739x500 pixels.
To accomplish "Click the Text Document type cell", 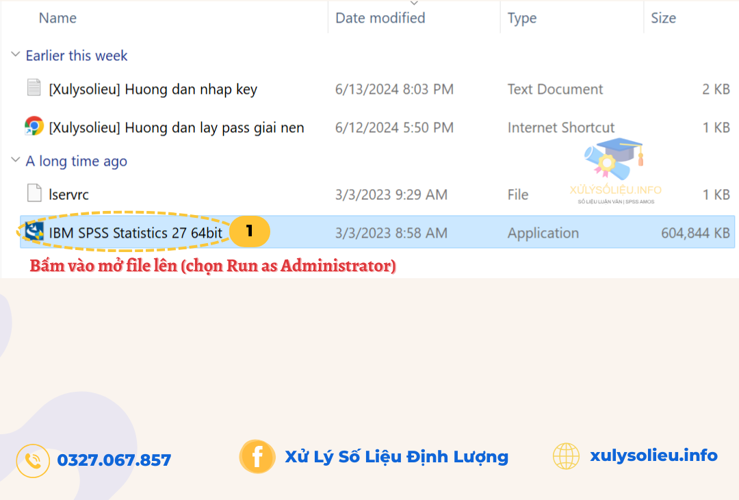I will (x=555, y=89).
